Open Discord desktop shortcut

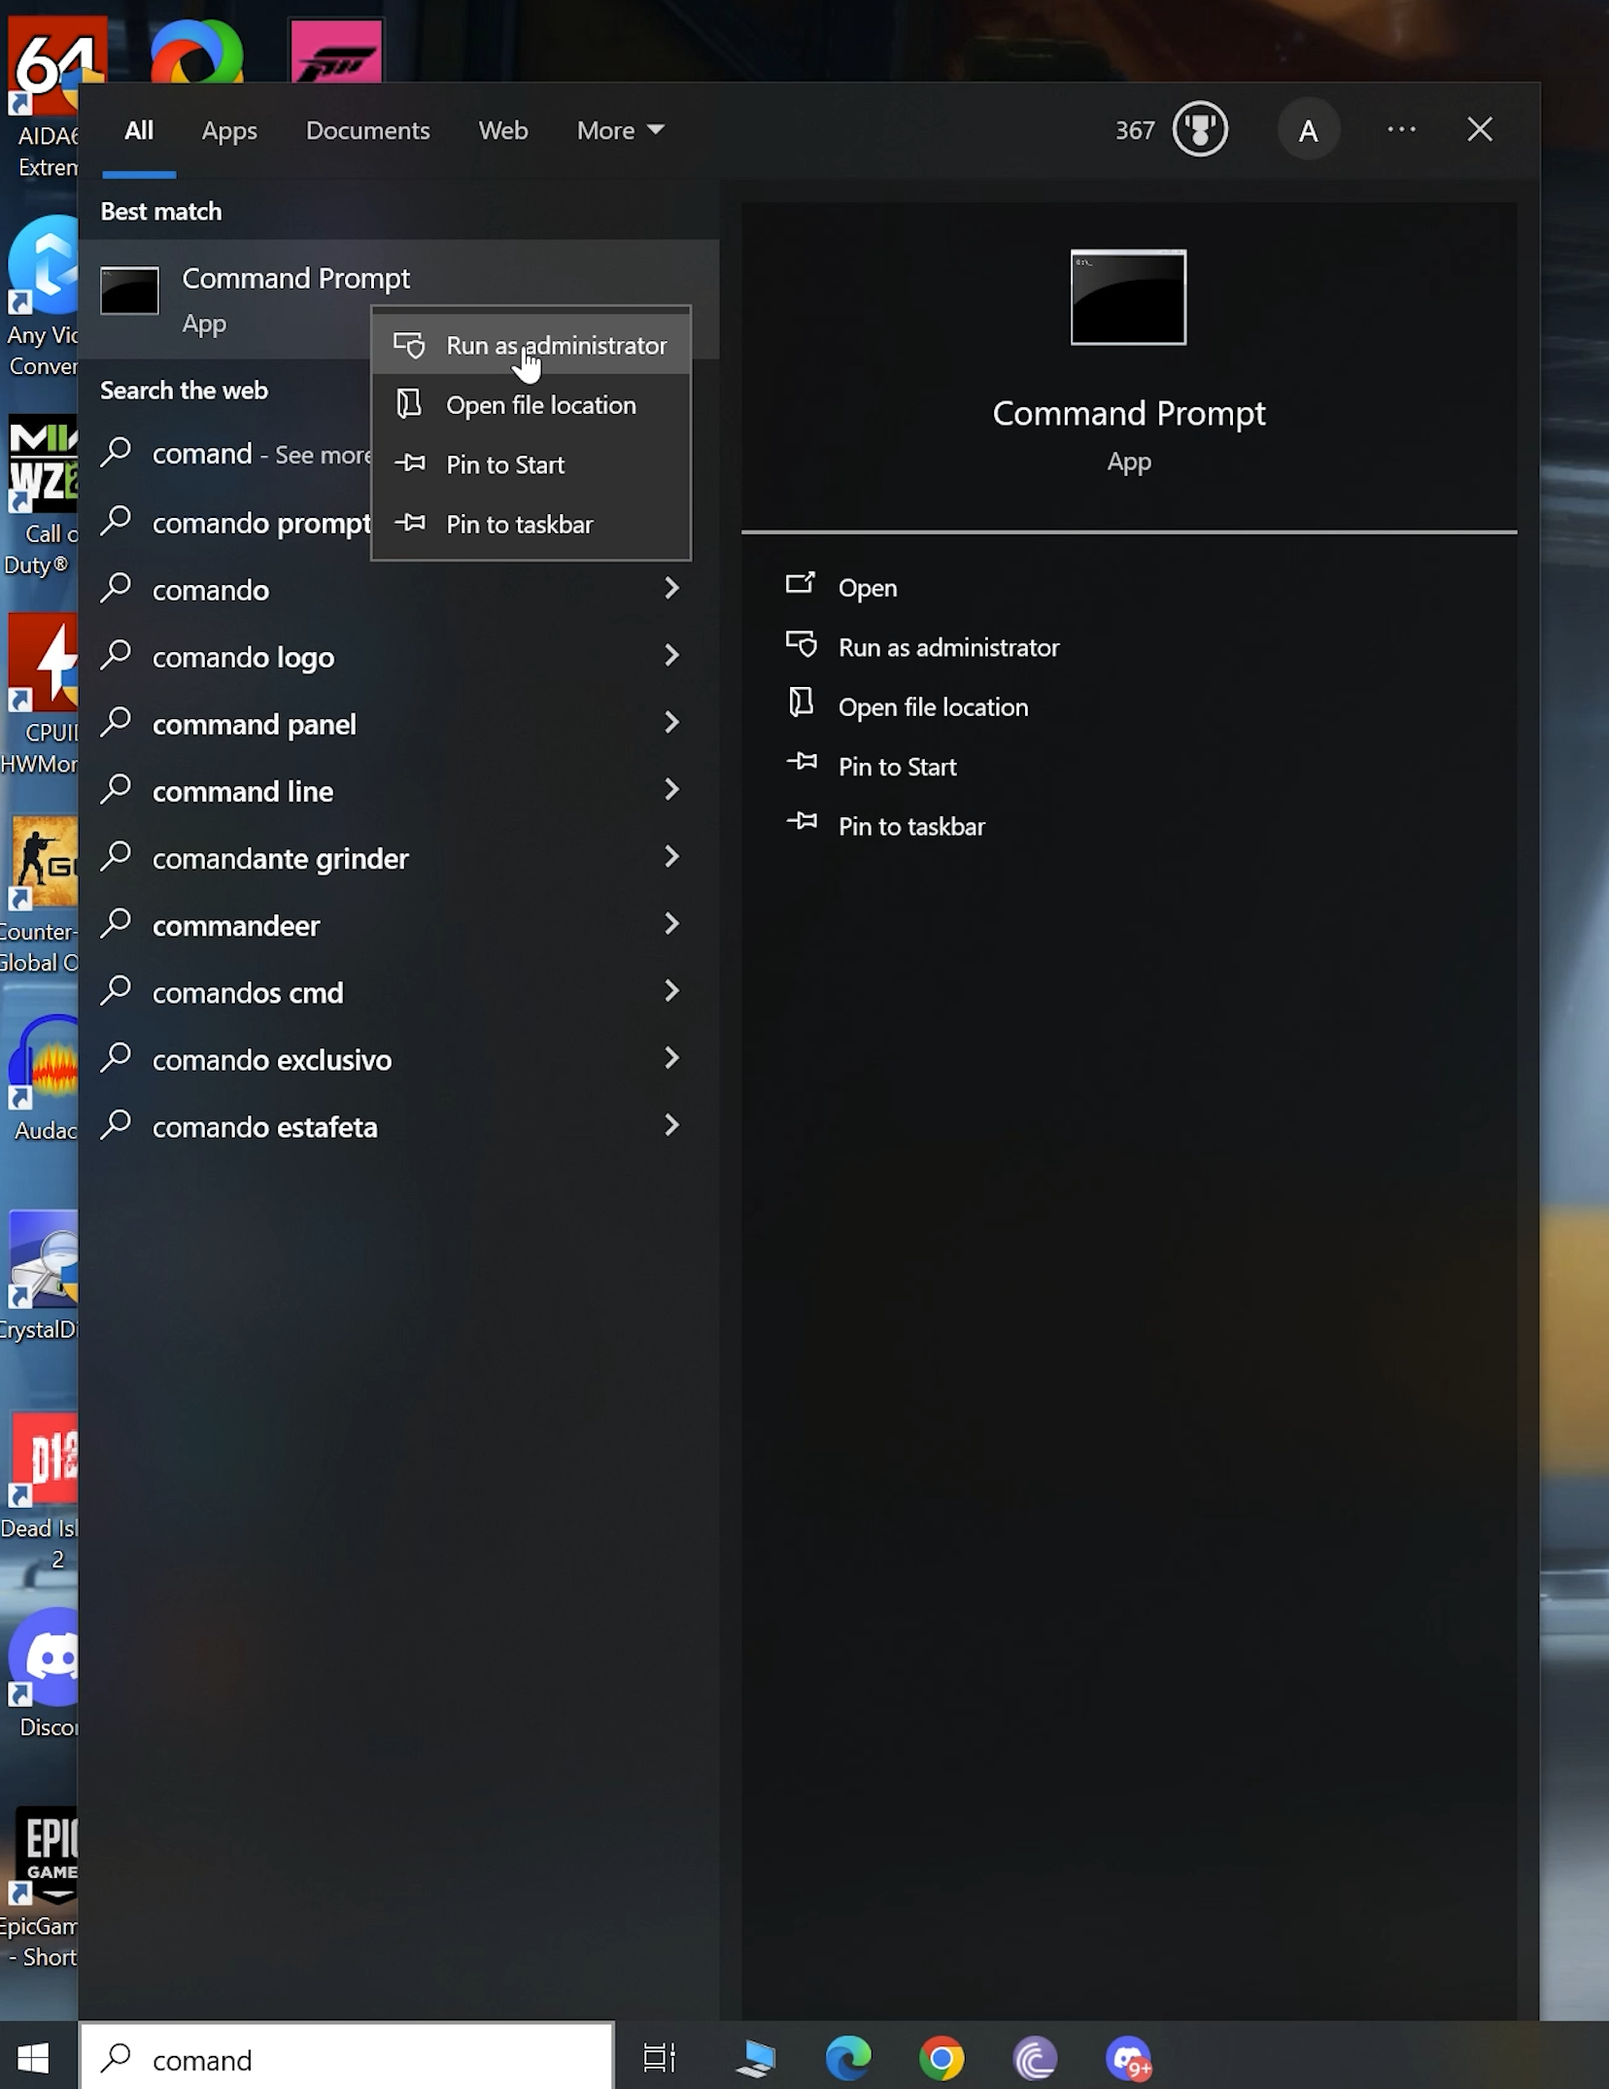click(x=43, y=1673)
